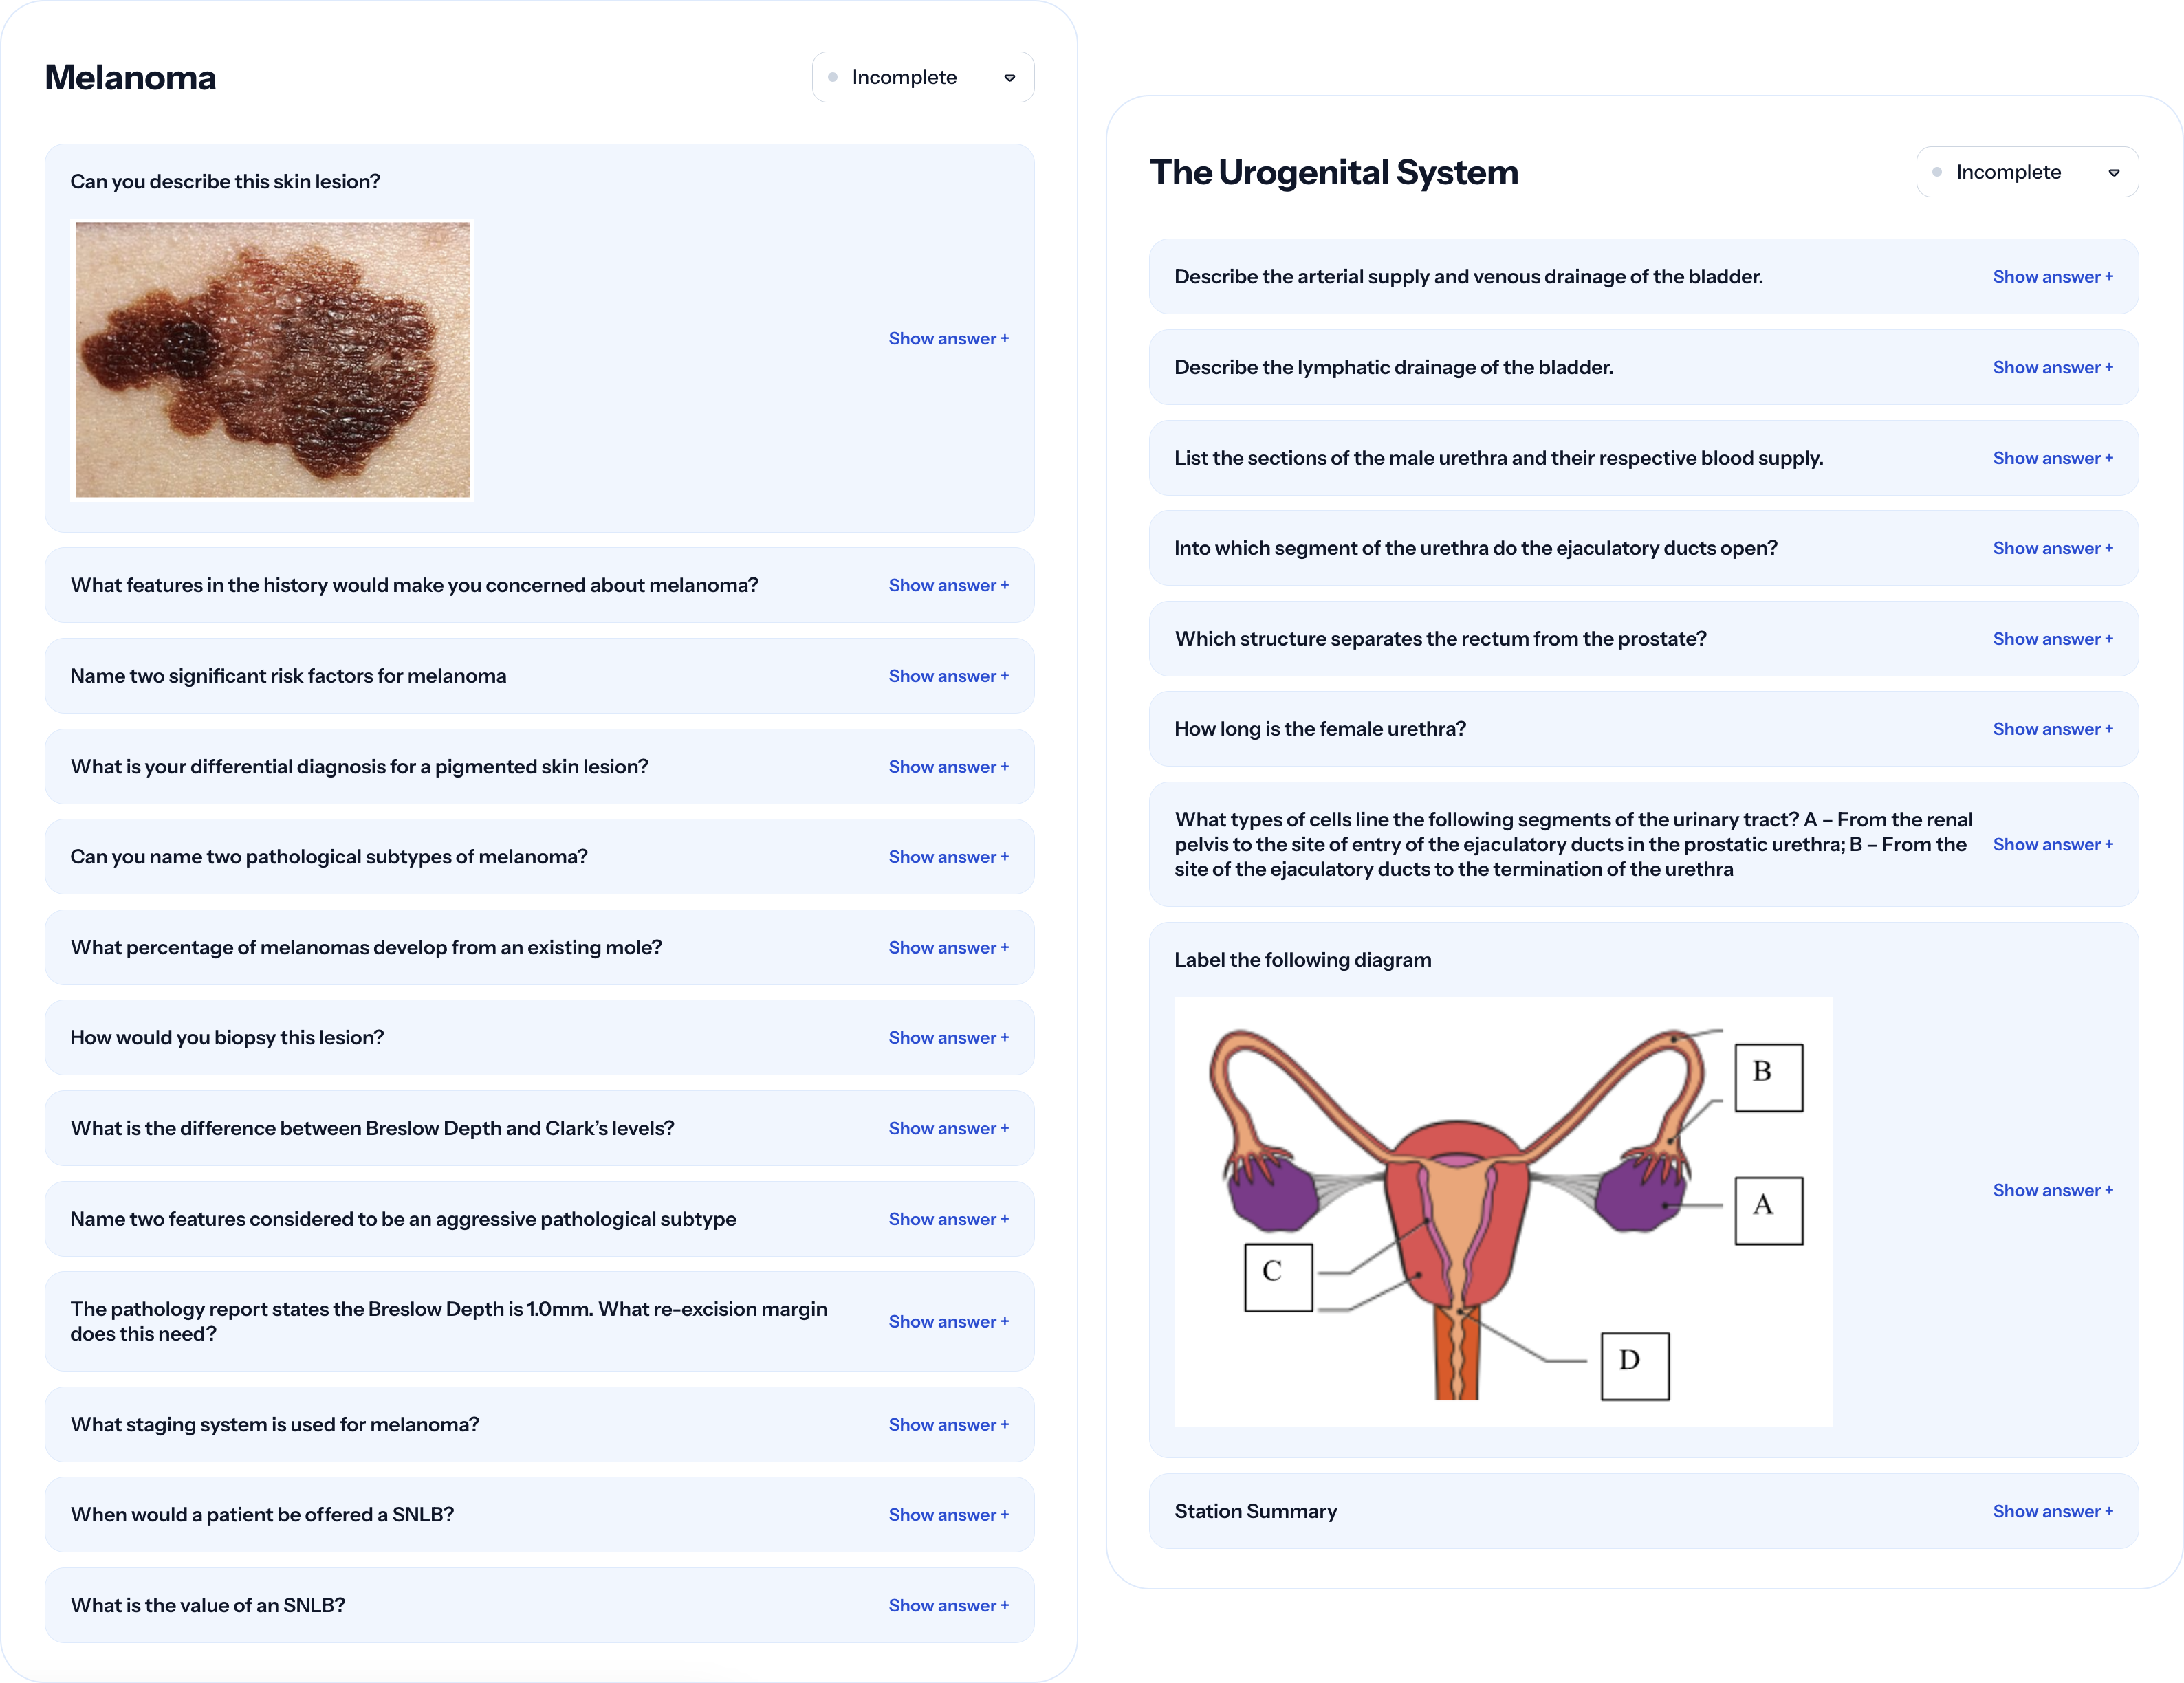Show answer for aggressive pathological subtype features
This screenshot has width=2184, height=1683.
point(948,1219)
